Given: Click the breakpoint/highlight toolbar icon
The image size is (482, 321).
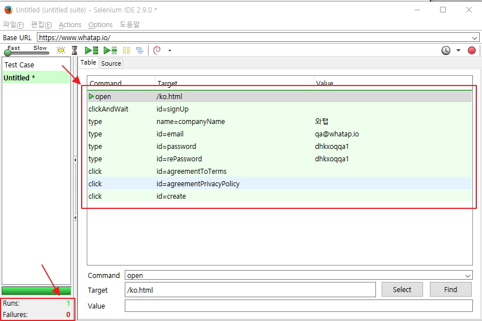Looking at the screenshot, I should point(61,50).
